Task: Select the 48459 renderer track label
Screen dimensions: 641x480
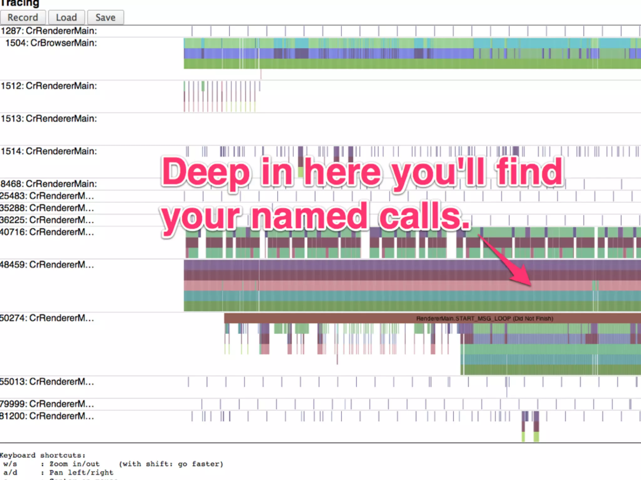Action: coord(47,265)
